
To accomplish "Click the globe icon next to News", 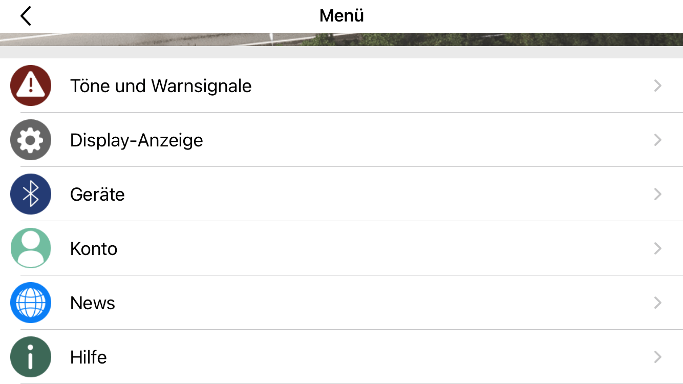I will click(31, 303).
